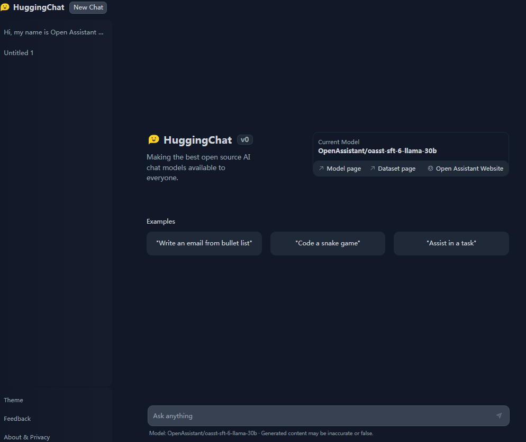
Task: Open the Dataset page link
Action: (393, 169)
